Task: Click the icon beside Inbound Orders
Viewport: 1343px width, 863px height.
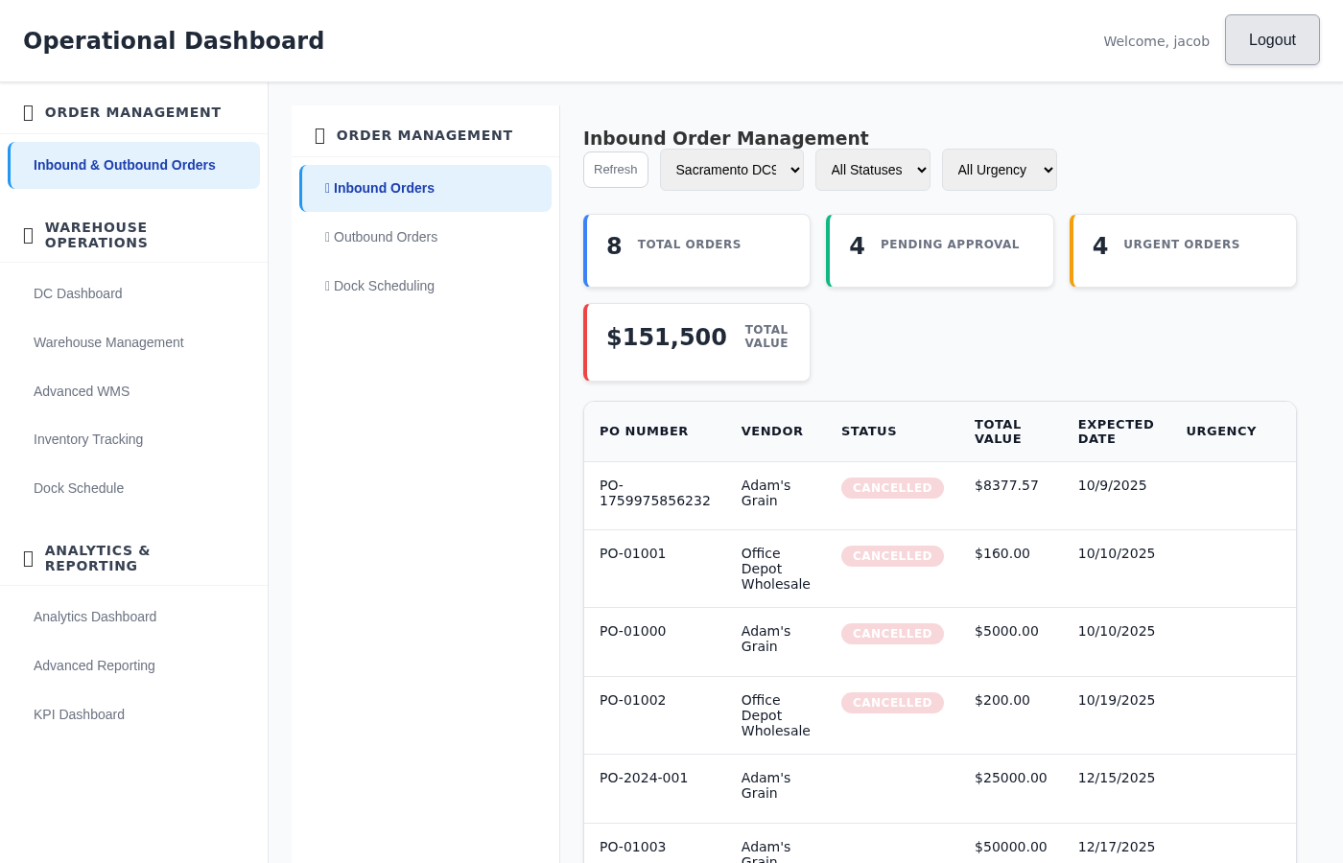Action: coord(327,188)
